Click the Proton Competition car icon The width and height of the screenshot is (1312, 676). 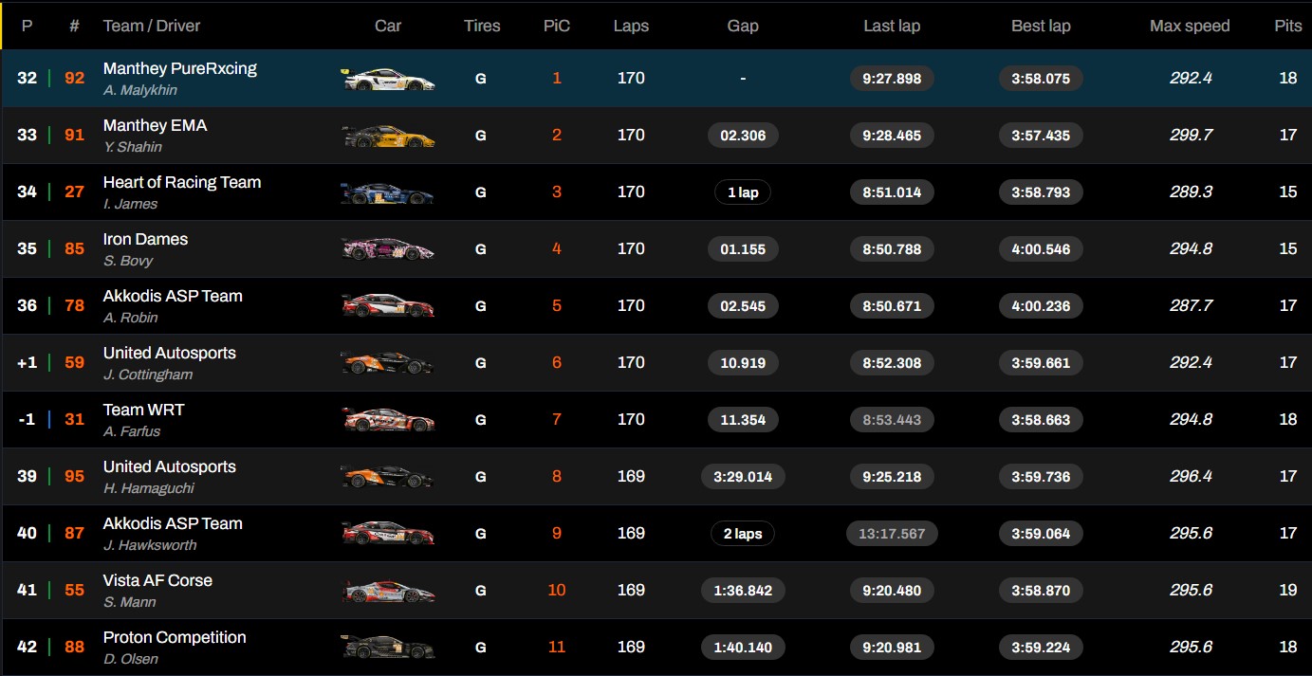pos(388,648)
